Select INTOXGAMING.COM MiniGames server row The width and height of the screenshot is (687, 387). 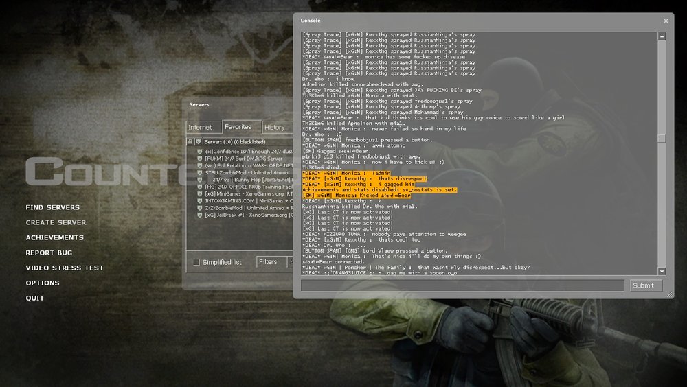pyautogui.click(x=249, y=201)
